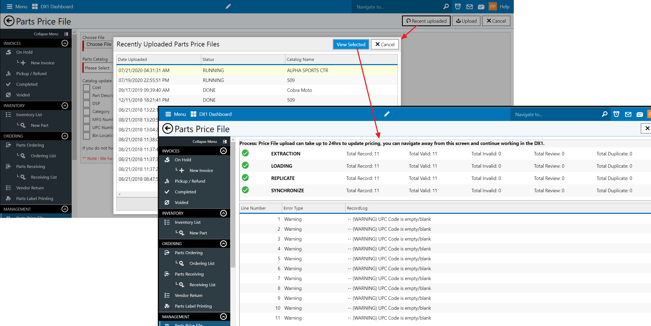Image resolution: width=651 pixels, height=326 pixels.
Task: Check the DSP checkbox
Action: 86,104
